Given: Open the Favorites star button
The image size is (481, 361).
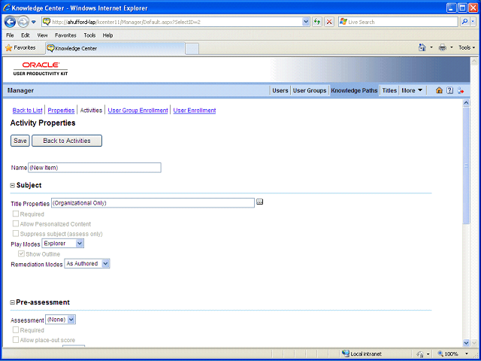Looking at the screenshot, I should click(x=21, y=48).
